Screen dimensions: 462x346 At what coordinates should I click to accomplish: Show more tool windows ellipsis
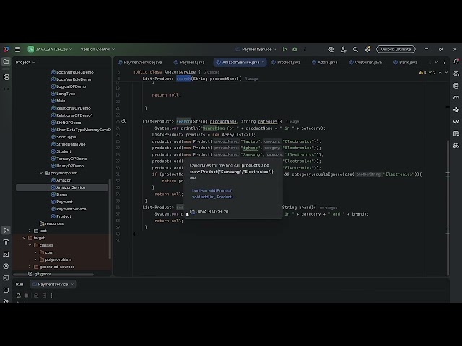6,89
